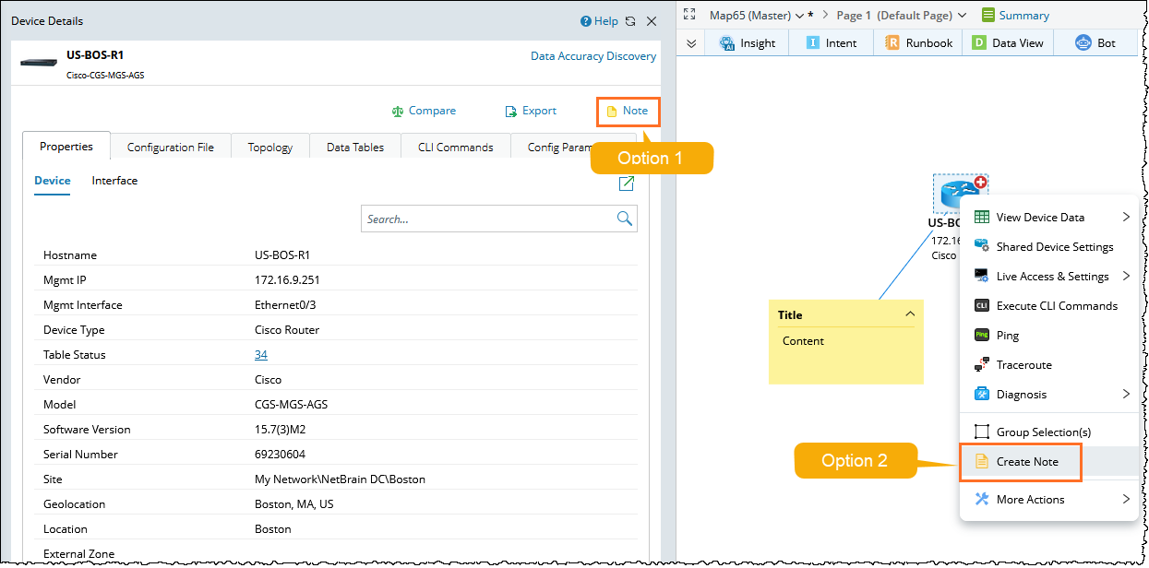Viewport: 1149px width, 568px height.
Task: Click the note Content text
Action: coord(803,341)
